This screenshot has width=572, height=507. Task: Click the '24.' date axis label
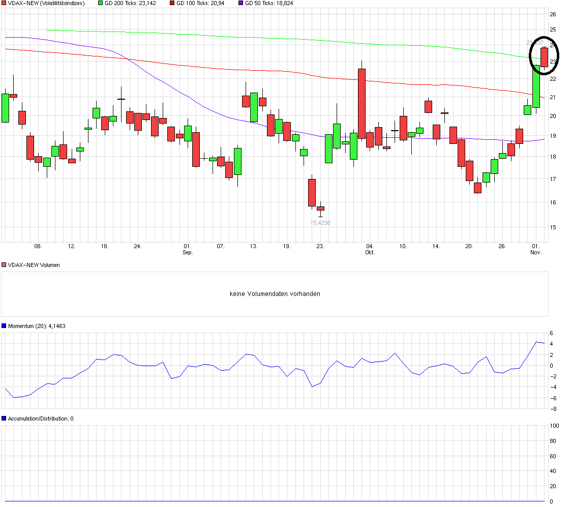coord(137,247)
